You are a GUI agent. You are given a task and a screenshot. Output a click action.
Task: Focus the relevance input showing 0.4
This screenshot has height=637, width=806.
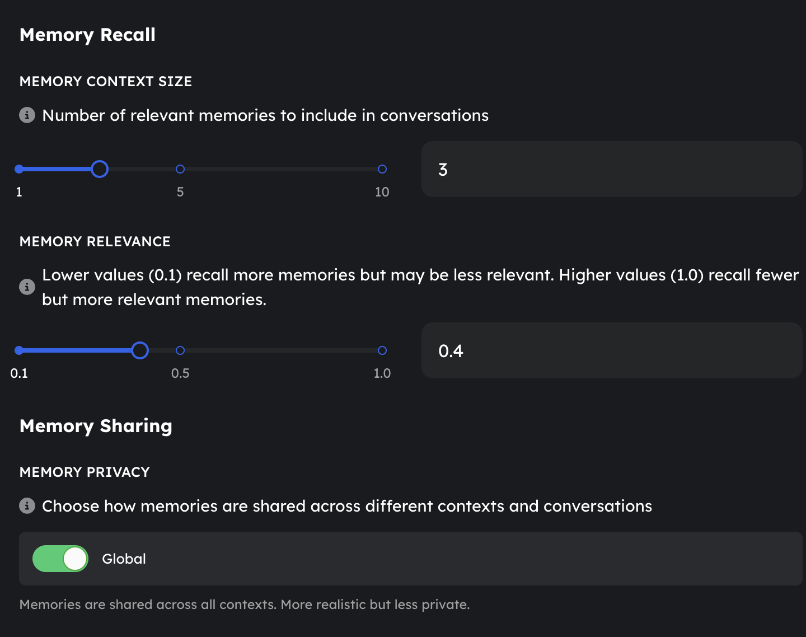611,350
